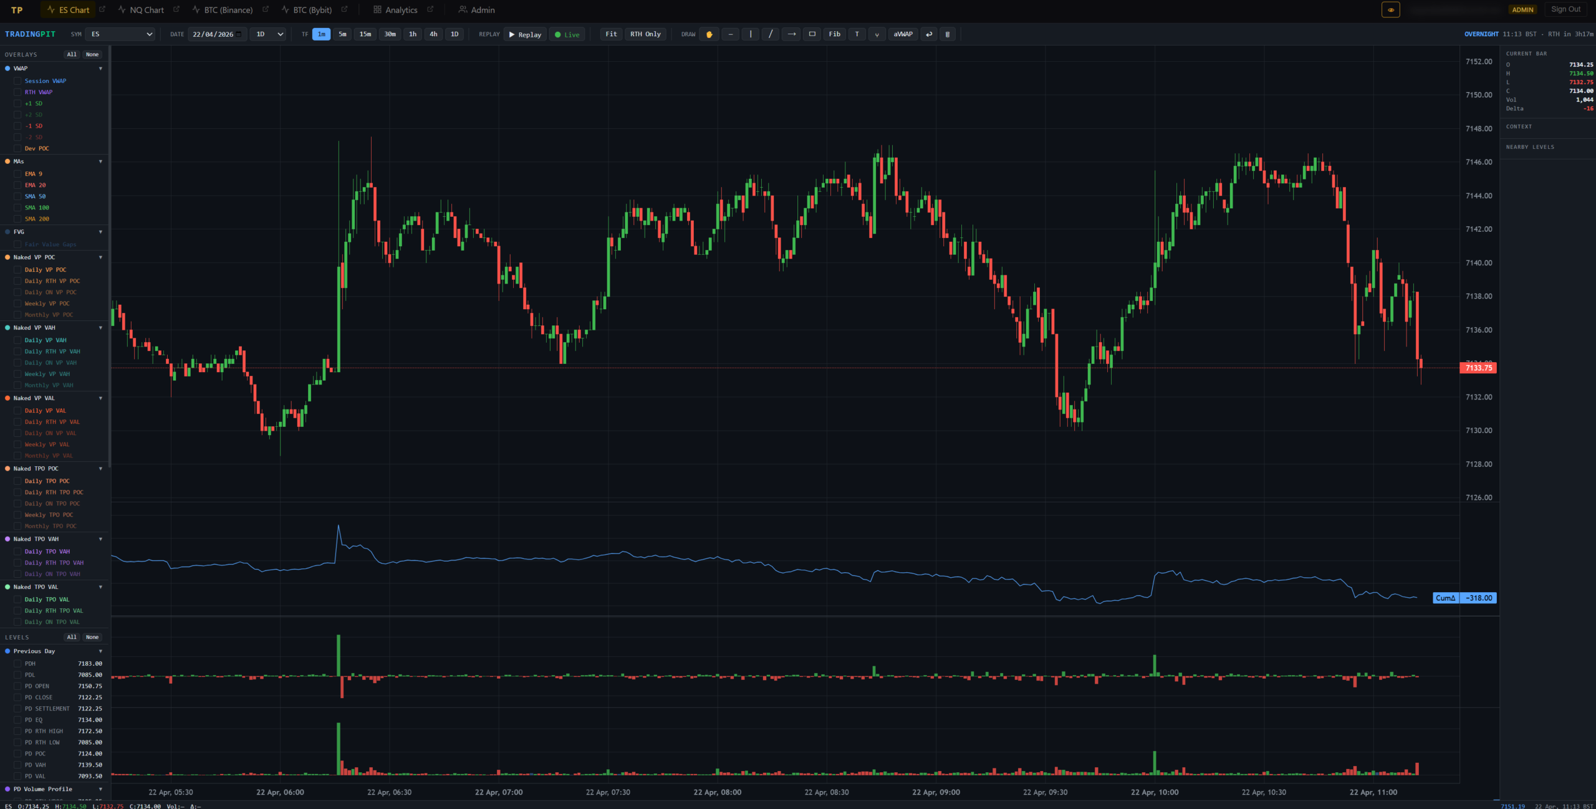Enable the Session VWAP overlay
Screen dimensions: 1596x809
(x=18, y=81)
